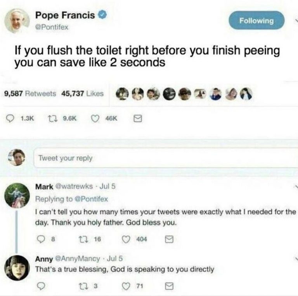The height and width of the screenshot is (296, 298).
Task: Like Anny's reply with the heart
Action: coord(126,286)
